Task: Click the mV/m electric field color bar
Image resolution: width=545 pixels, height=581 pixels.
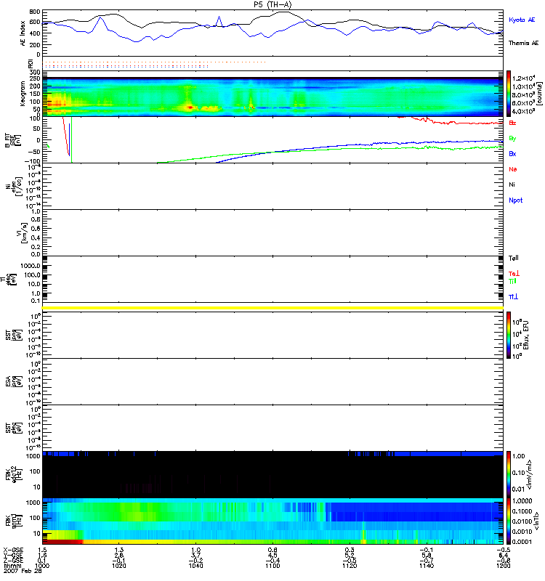Action: coord(509,475)
